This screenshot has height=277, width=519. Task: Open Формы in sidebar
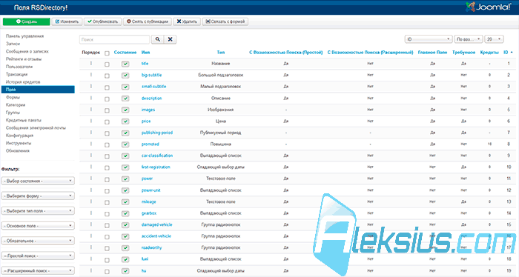click(13, 97)
